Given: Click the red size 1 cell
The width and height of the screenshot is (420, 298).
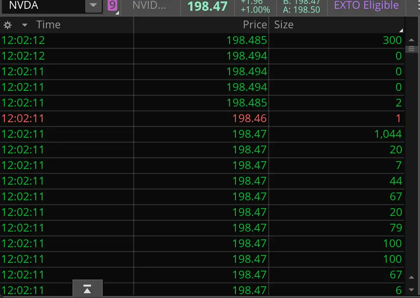Looking at the screenshot, I should [x=398, y=118].
